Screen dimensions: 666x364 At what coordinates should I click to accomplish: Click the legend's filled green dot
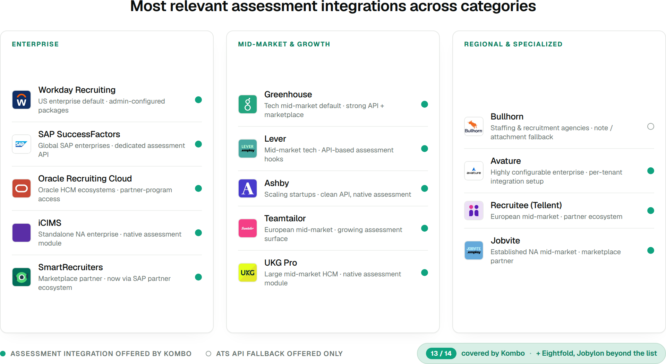tap(3, 354)
